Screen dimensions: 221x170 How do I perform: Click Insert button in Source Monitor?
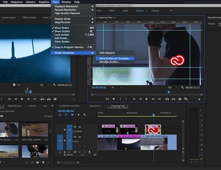(x=42, y=99)
